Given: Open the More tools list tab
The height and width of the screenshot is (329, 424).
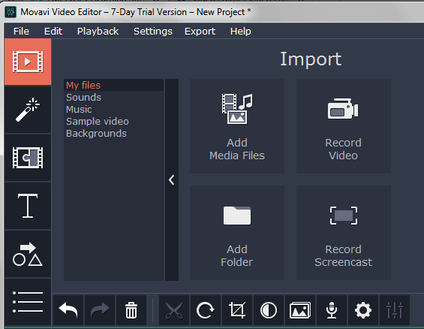Looking at the screenshot, I should (x=28, y=302).
